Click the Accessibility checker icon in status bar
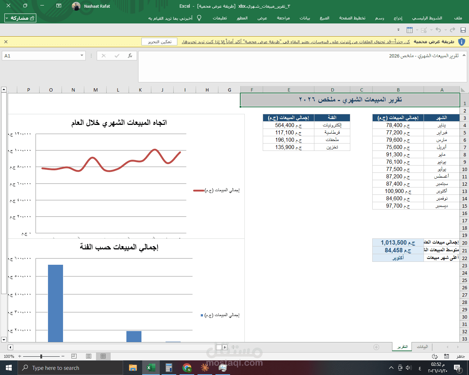The height and width of the screenshot is (375, 469). (x=435, y=356)
